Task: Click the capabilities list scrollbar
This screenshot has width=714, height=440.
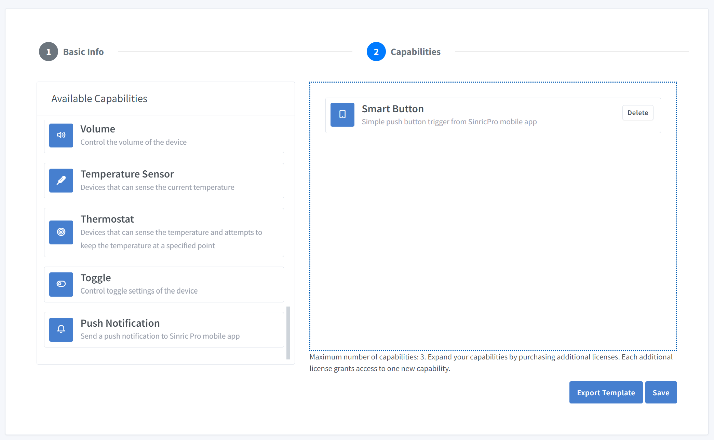Action: 288,333
